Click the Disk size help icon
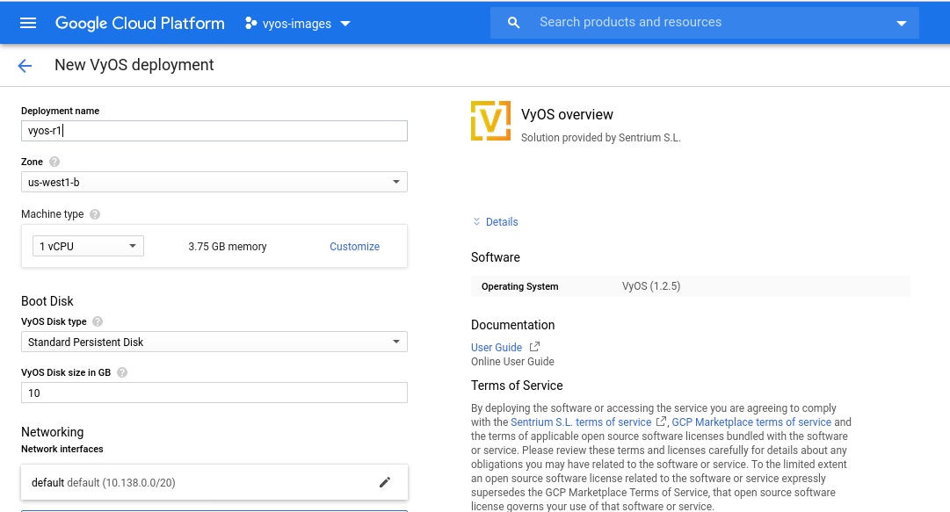Viewport: 950px width, 512px height. tap(122, 372)
